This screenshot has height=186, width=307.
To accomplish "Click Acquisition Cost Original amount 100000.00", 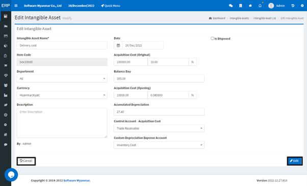I will coord(131,62).
